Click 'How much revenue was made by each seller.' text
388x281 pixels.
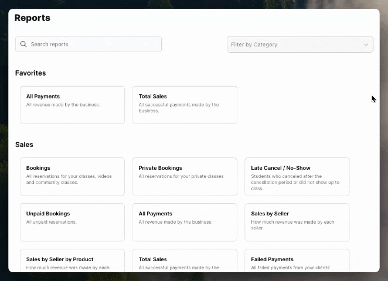[292, 225]
